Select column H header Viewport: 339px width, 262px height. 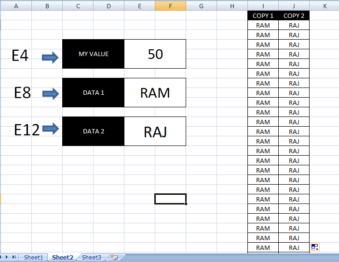(x=232, y=6)
